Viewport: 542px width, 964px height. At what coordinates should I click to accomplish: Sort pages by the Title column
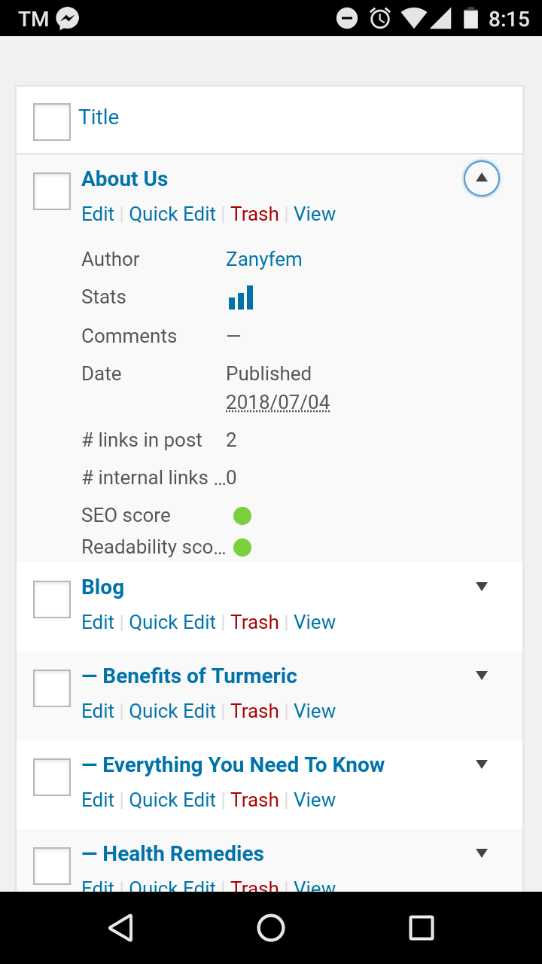click(99, 117)
